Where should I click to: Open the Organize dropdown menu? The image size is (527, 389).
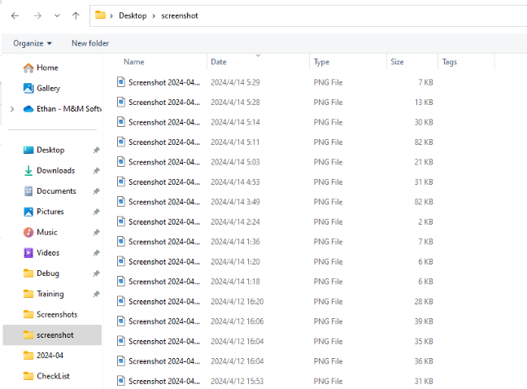pos(33,43)
